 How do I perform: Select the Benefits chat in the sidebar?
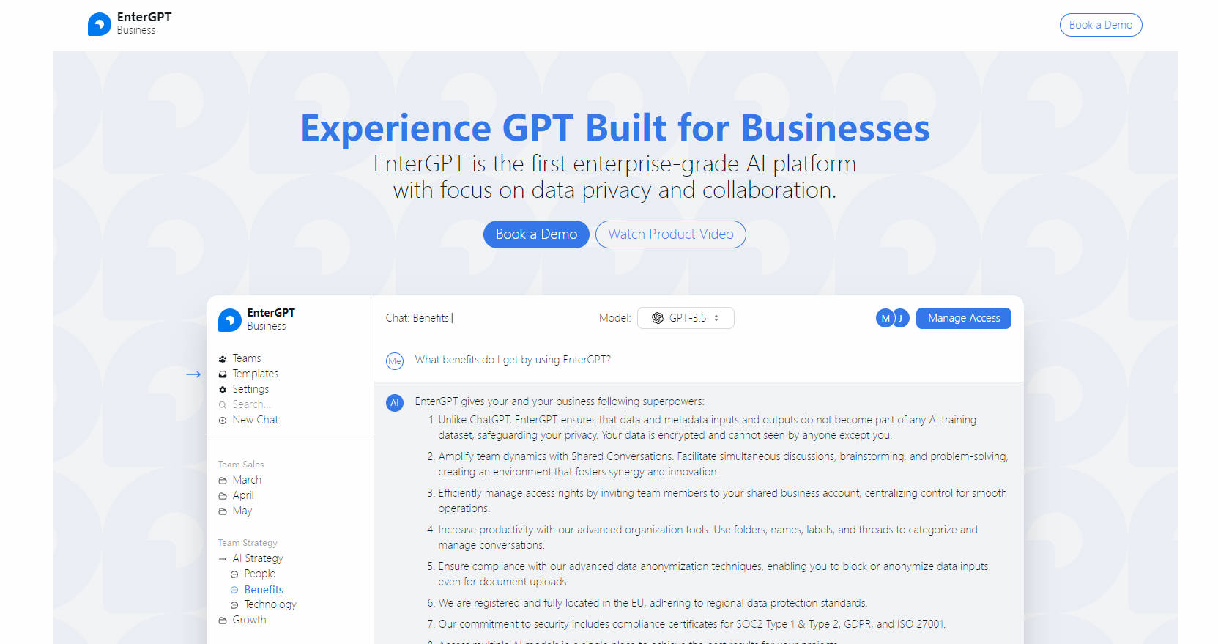point(263,590)
